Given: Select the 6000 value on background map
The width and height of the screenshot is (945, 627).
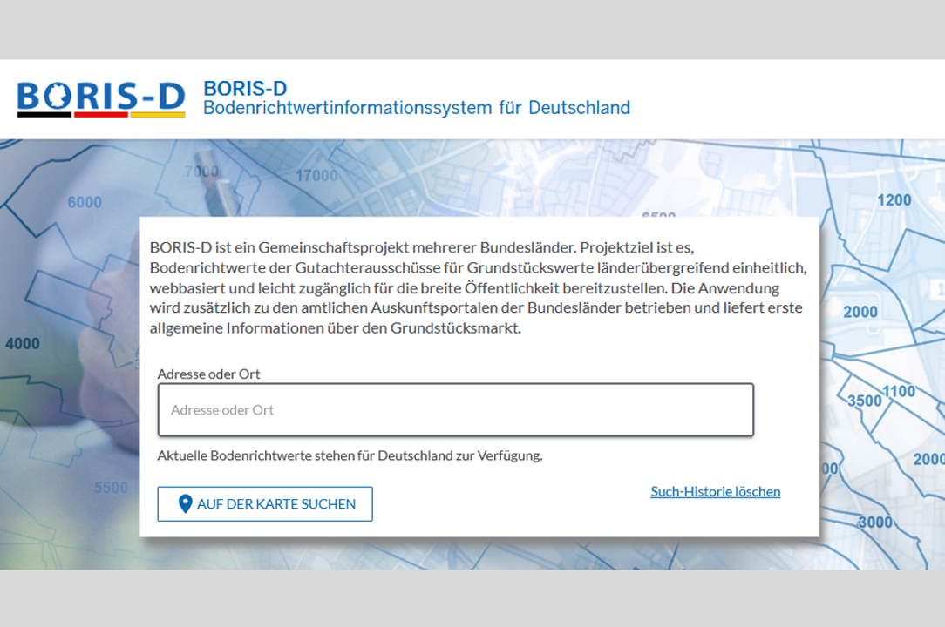Looking at the screenshot, I should tap(85, 202).
